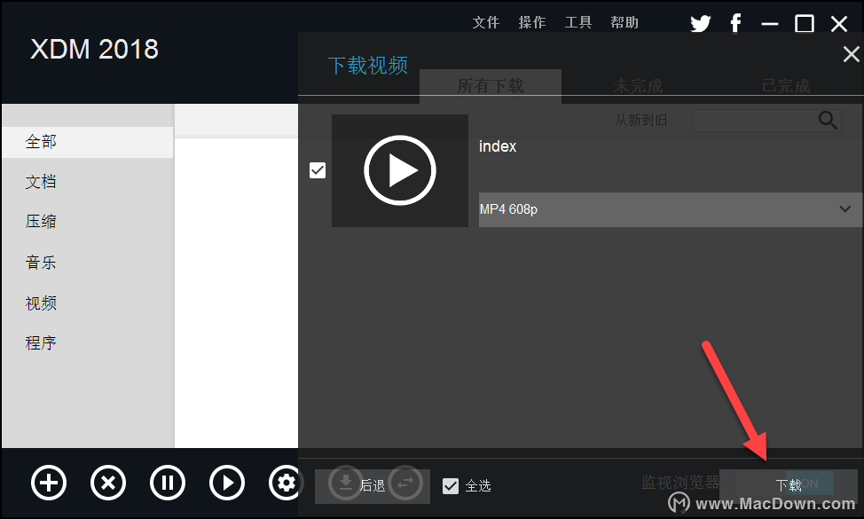Screen dimensions: 864x519
Task: Click the resume download play icon
Action: [227, 483]
